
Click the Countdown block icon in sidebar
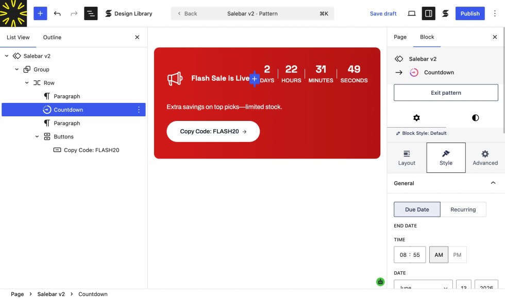click(414, 73)
